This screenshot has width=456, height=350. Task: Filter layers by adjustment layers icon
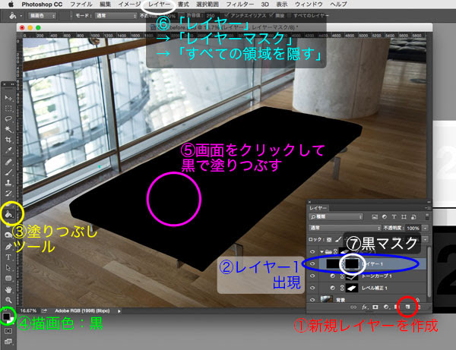tap(385, 216)
